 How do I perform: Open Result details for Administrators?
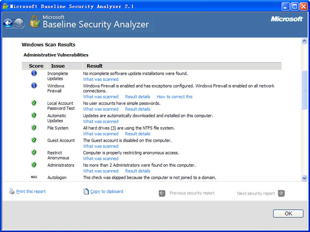138,171
